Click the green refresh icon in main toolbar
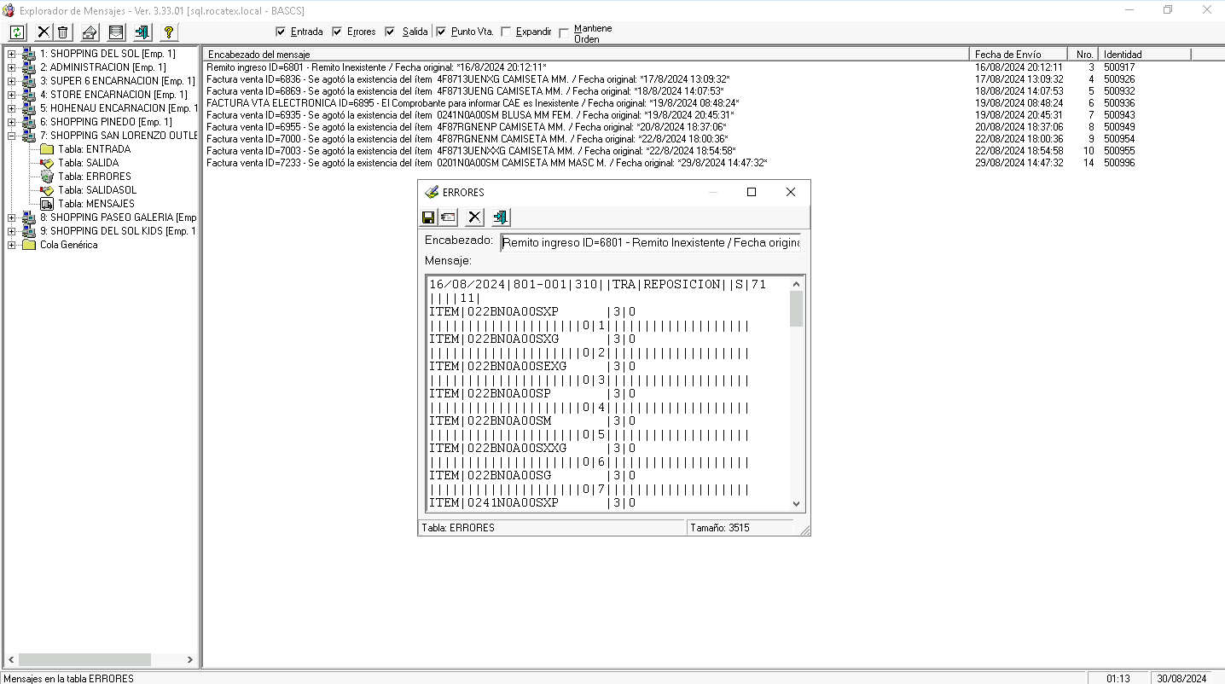 pos(17,32)
